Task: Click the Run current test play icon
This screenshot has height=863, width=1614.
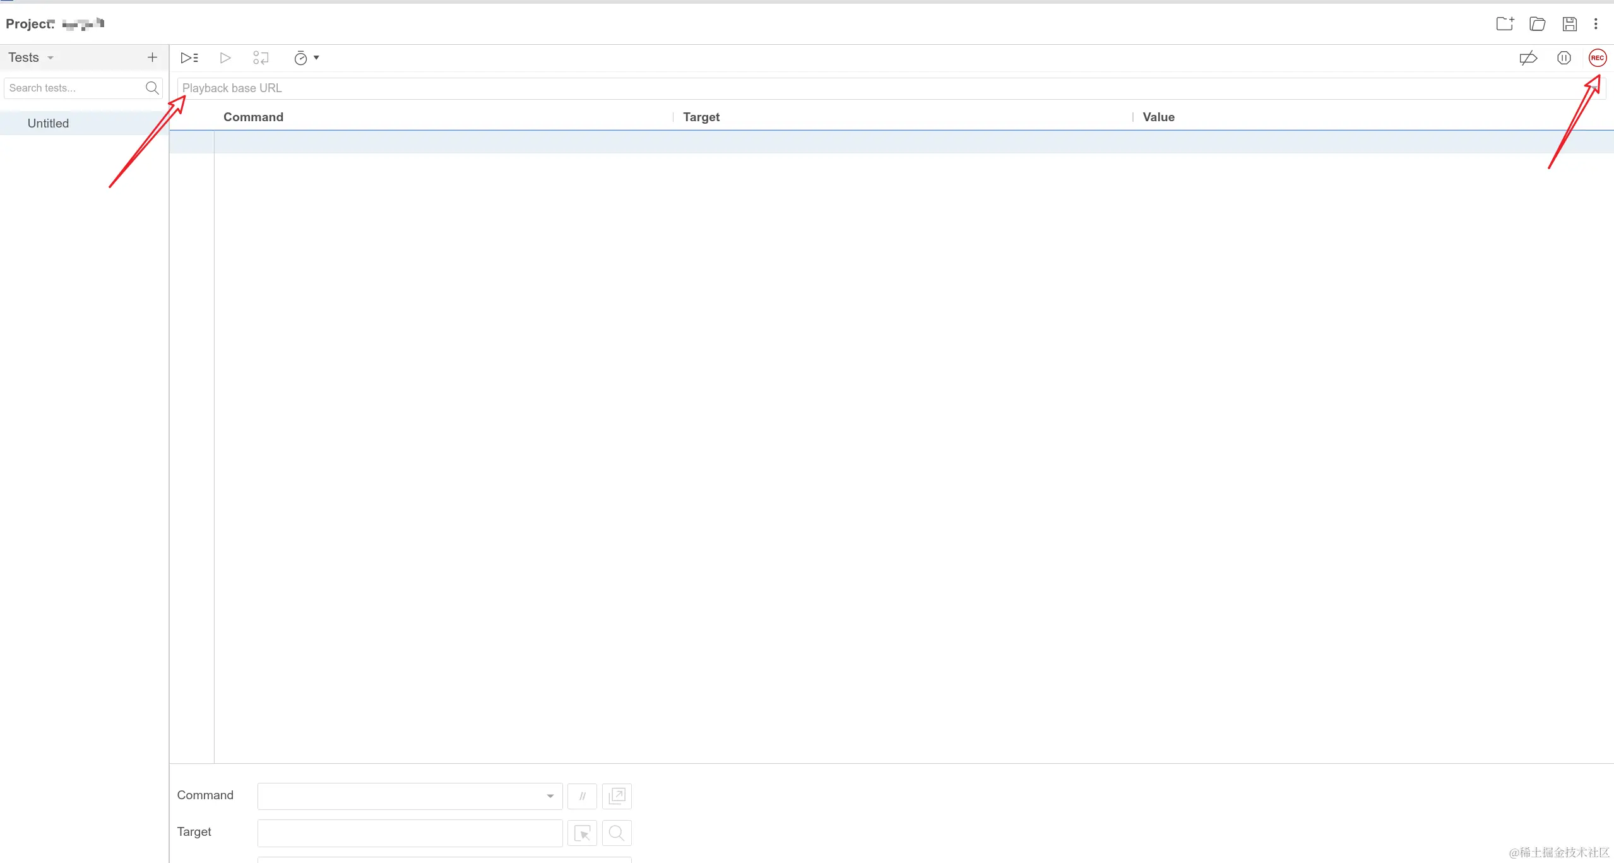Action: point(225,58)
